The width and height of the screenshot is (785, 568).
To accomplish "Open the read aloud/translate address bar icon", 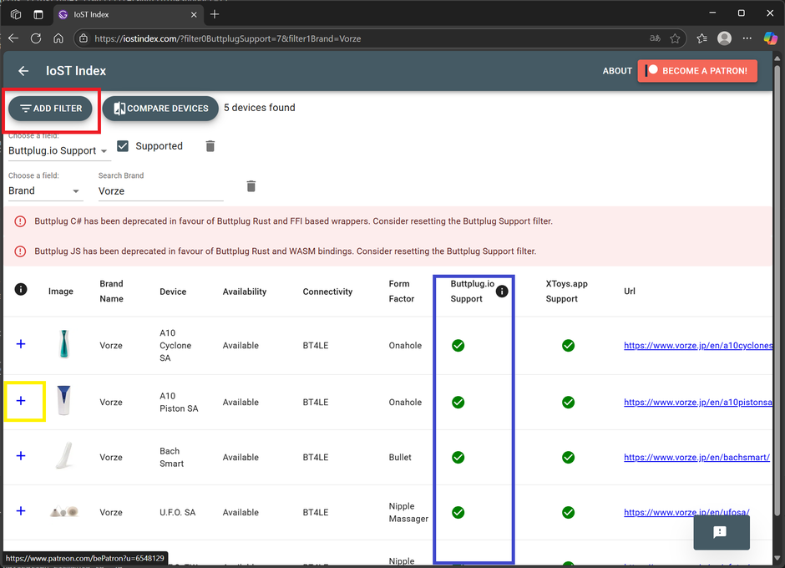I will click(x=655, y=38).
